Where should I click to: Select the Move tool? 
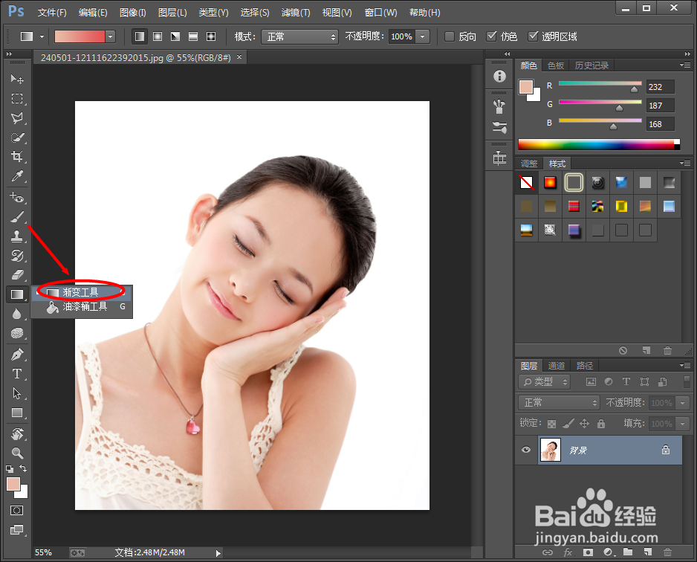(17, 80)
